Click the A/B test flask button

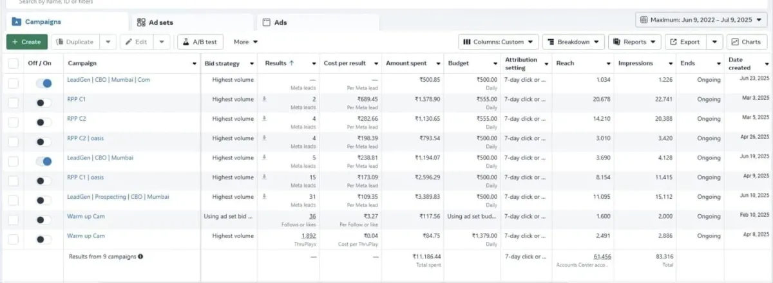tap(200, 42)
